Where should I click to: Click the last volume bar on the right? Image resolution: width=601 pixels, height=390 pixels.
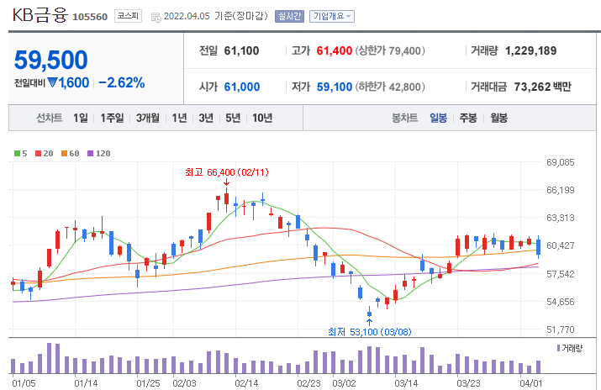[538, 367]
